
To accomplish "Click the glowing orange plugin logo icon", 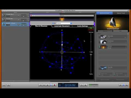I will click(62, 19).
